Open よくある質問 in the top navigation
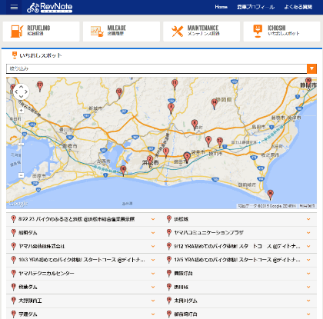 [298, 7]
